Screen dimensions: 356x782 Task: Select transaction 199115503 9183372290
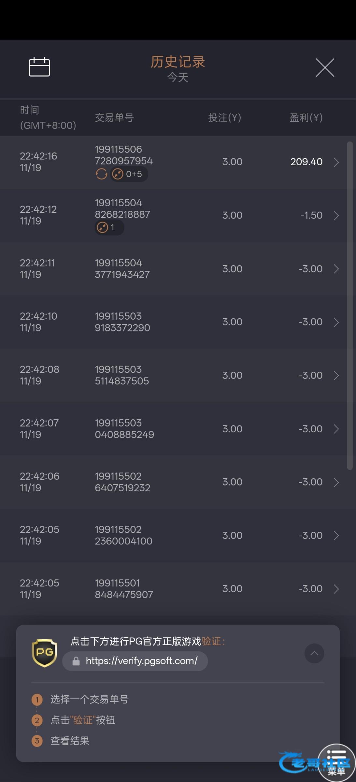[x=122, y=322]
